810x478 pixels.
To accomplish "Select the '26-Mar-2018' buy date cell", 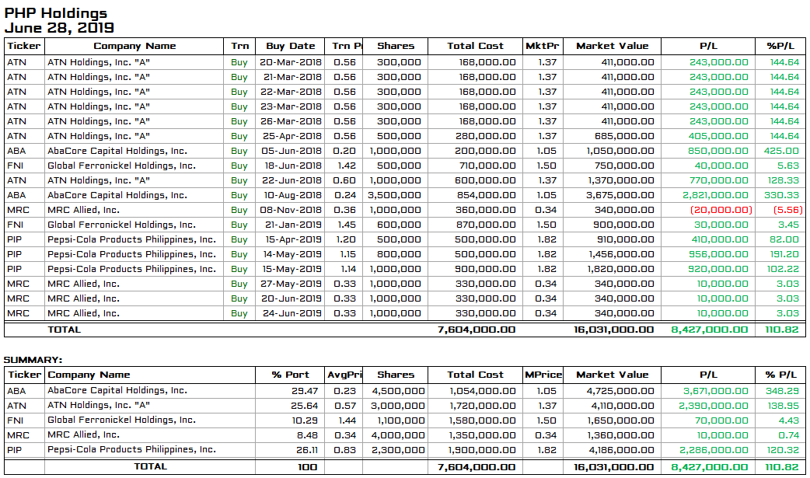I will click(291, 121).
